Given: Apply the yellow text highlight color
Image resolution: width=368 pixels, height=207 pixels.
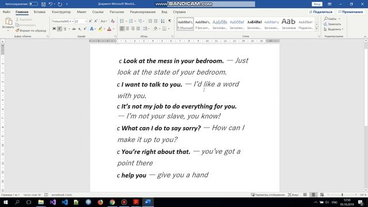Looking at the screenshot, I should click(100, 29).
